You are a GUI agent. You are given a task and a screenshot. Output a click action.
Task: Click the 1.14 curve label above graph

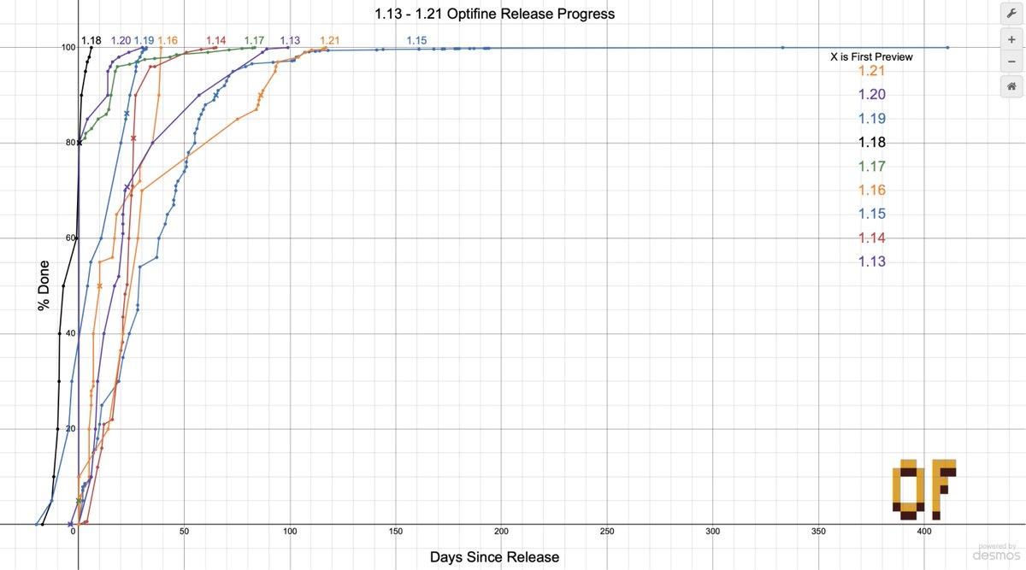(216, 40)
